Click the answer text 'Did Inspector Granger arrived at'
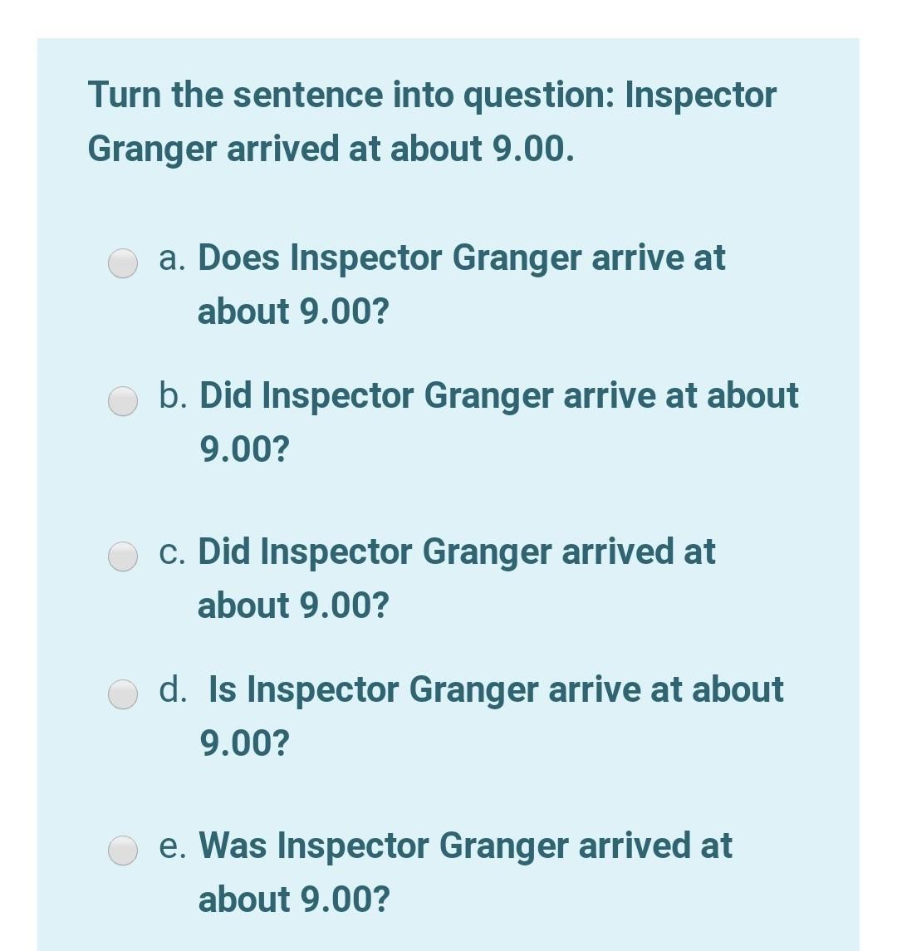Screen dimensions: 897x951 (456, 551)
